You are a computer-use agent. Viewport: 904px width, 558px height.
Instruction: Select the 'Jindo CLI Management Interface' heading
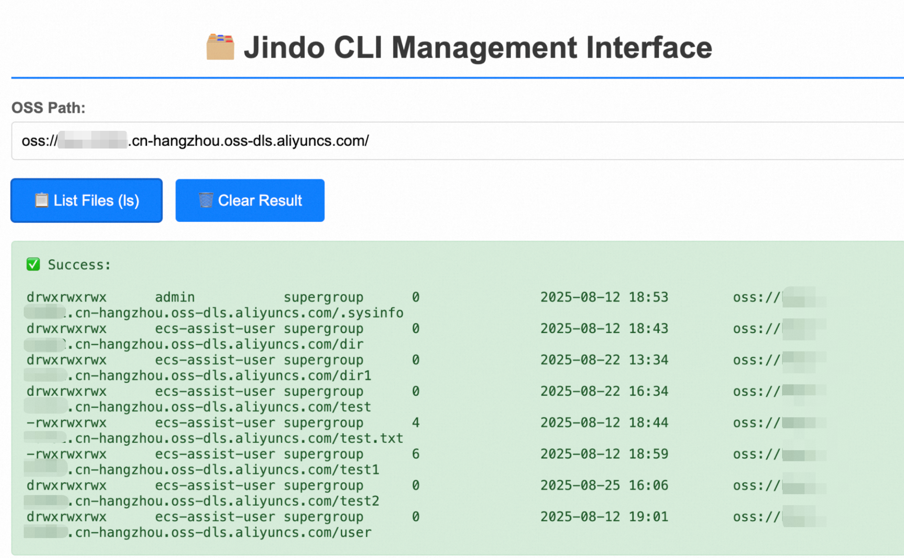(x=478, y=48)
